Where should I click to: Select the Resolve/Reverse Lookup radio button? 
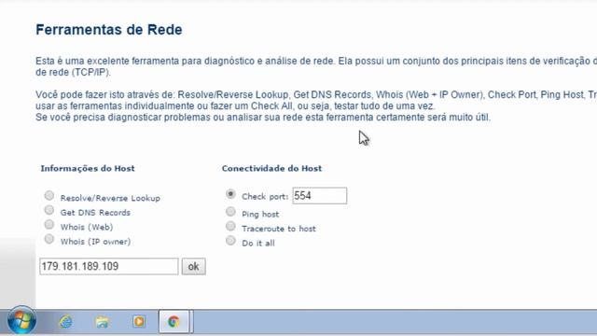click(49, 195)
